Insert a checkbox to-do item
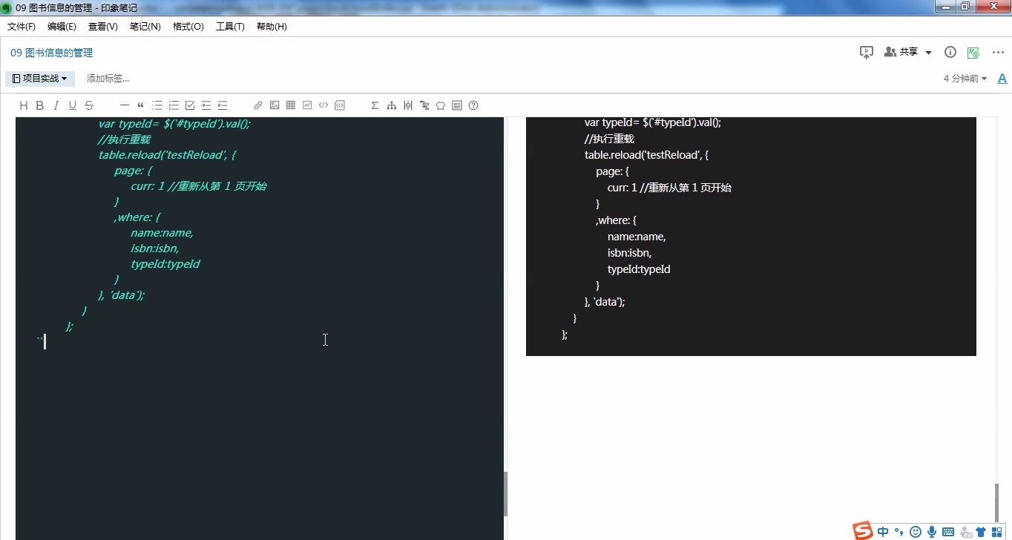 pos(190,105)
